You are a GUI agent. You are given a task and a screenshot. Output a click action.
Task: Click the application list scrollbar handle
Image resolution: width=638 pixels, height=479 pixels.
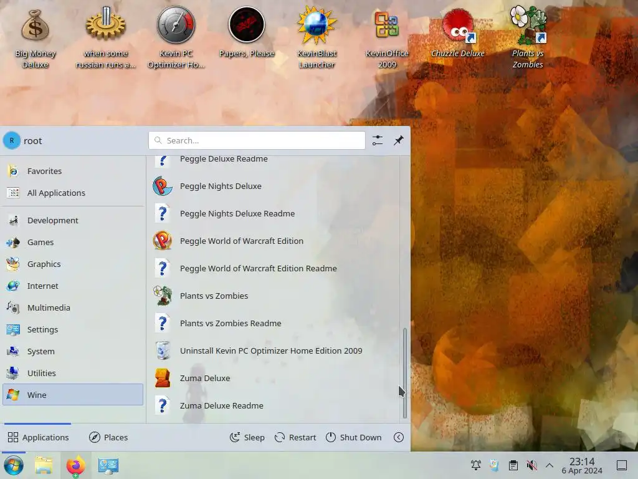[x=404, y=373]
